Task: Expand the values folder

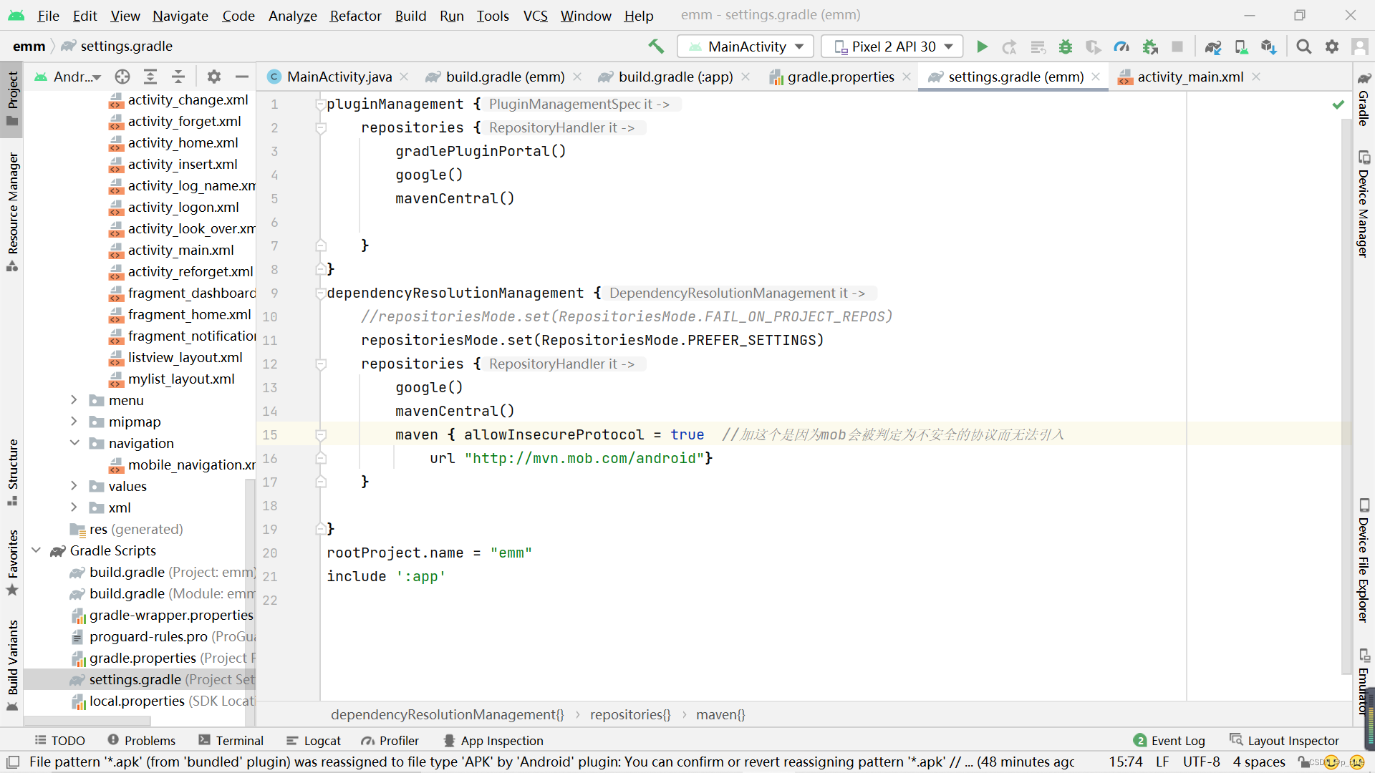Action: [x=74, y=486]
